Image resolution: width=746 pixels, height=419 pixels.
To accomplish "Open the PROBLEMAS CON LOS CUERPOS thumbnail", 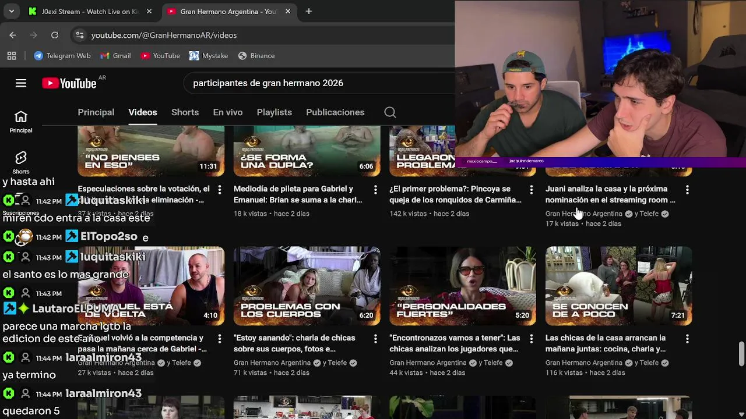I will coord(307,286).
